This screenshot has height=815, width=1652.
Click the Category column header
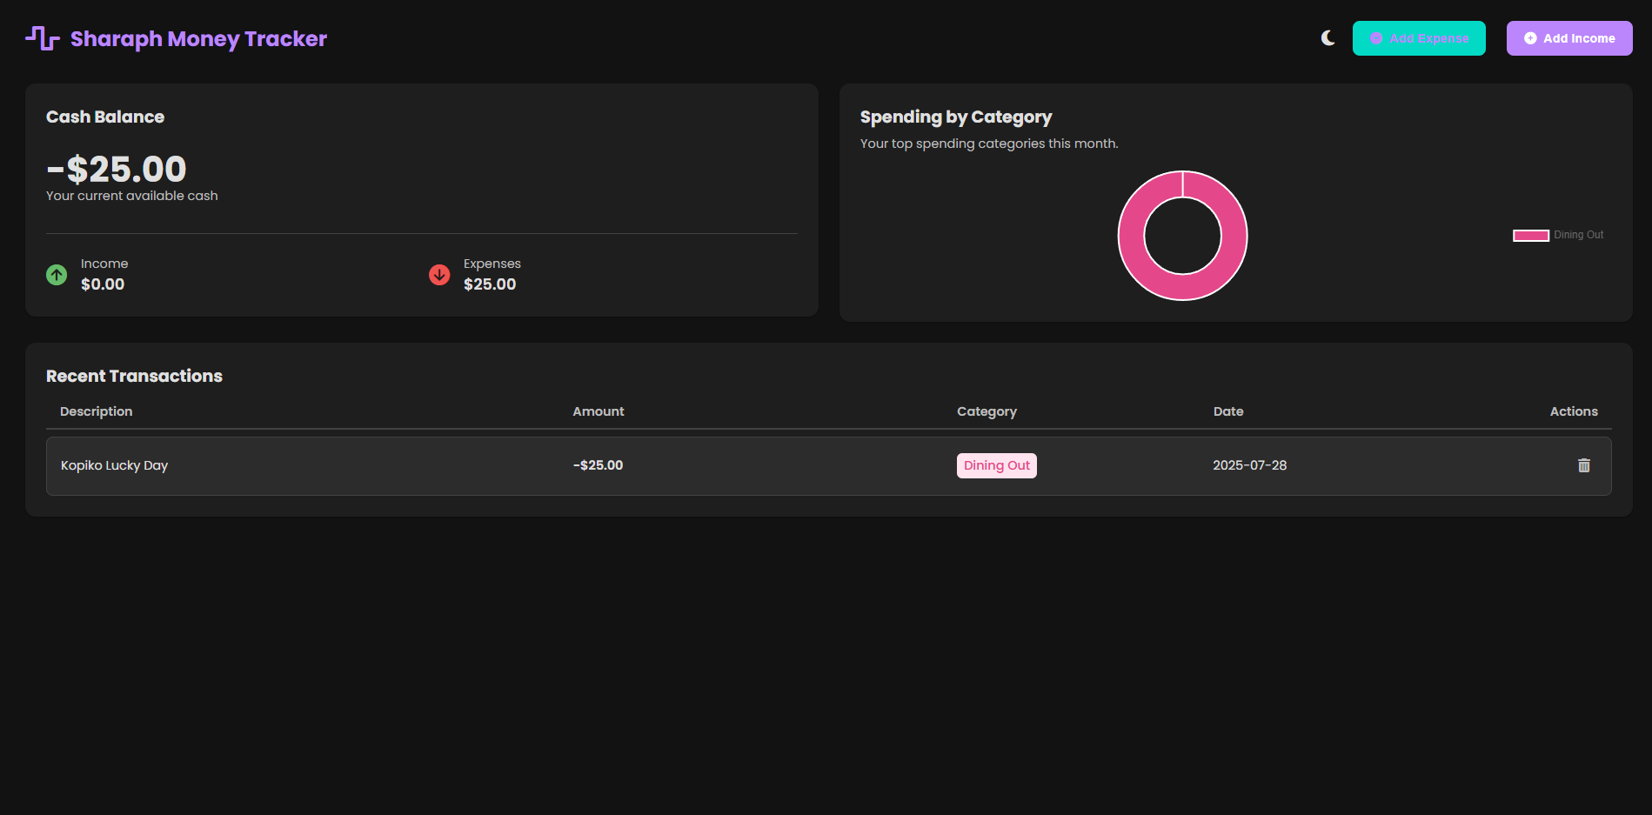[x=987, y=411]
